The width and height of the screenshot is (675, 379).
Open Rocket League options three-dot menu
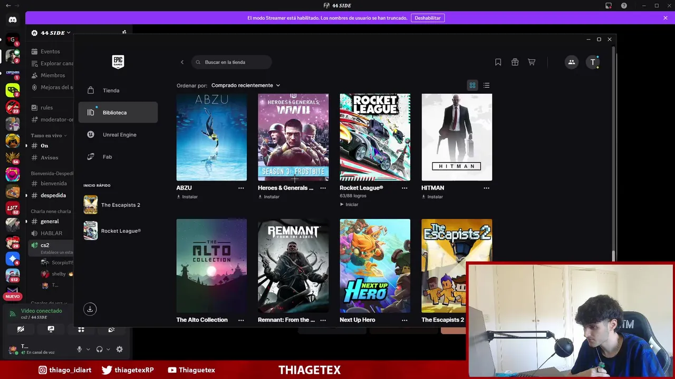click(x=404, y=188)
